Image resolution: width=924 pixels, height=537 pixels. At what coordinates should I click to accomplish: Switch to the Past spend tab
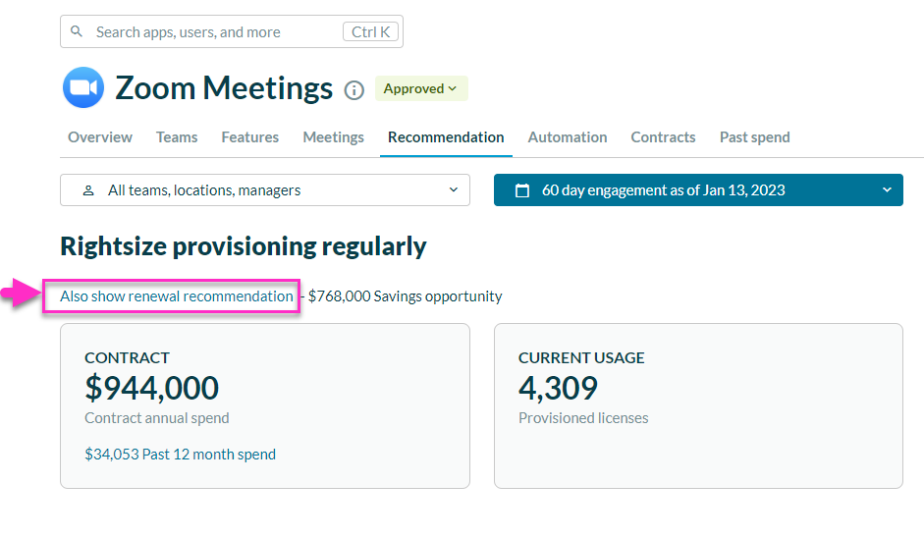click(754, 137)
